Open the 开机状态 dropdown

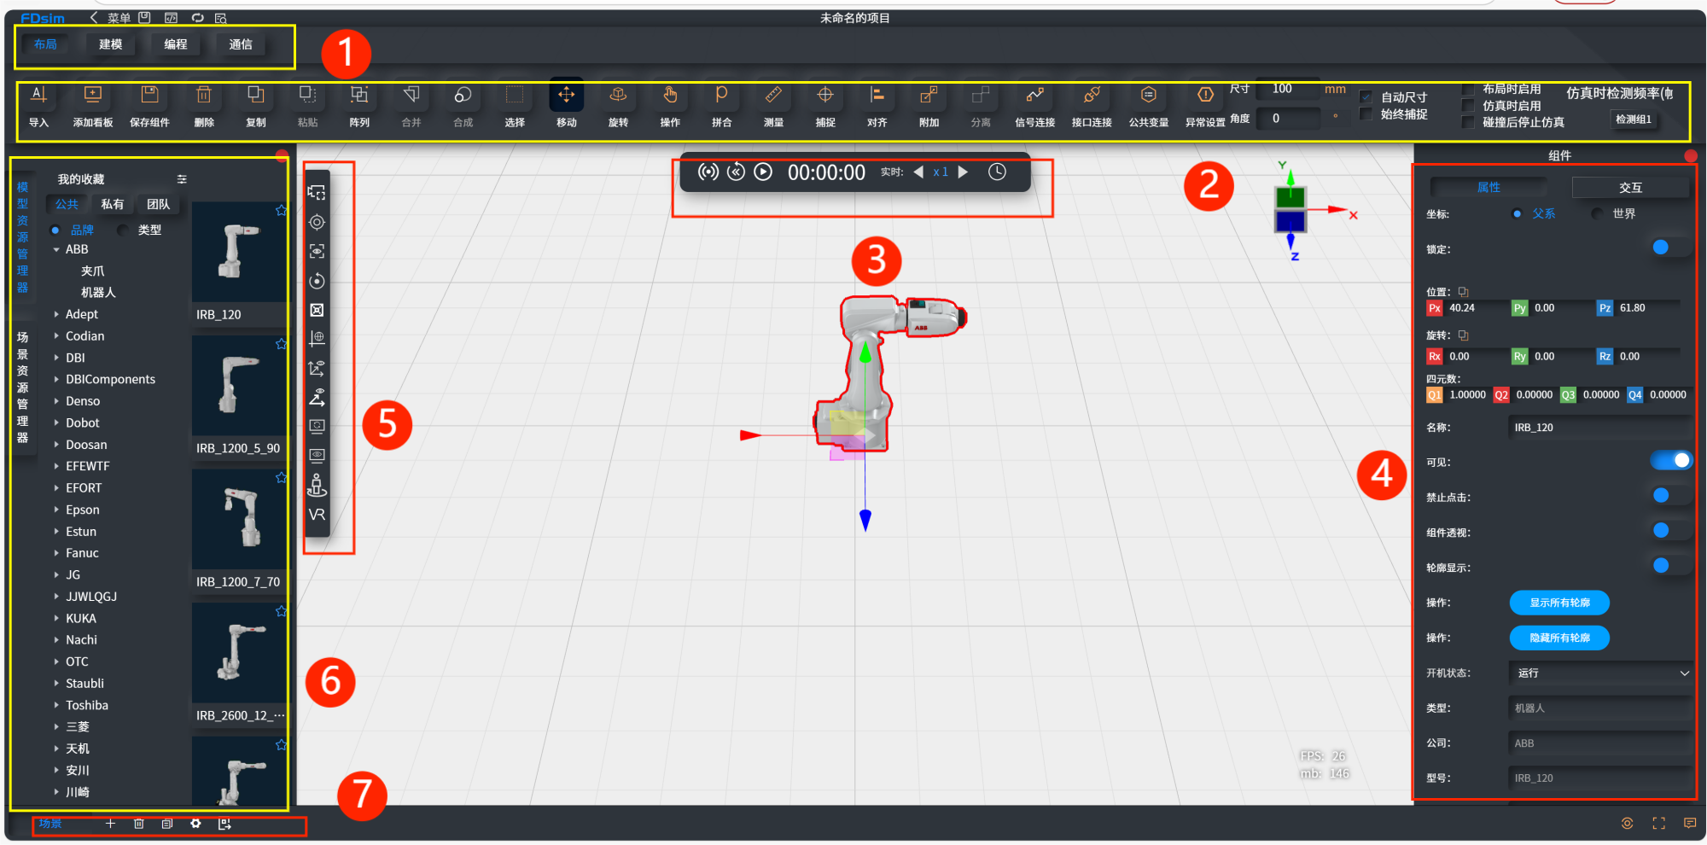(x=1600, y=673)
